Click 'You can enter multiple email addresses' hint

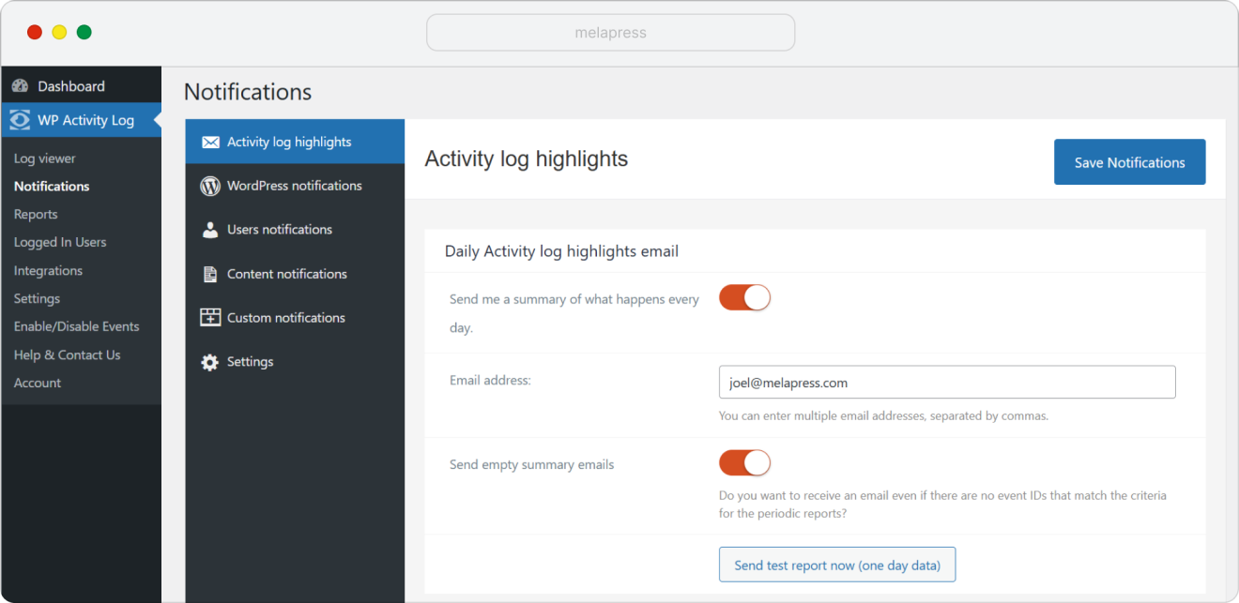[x=883, y=415]
